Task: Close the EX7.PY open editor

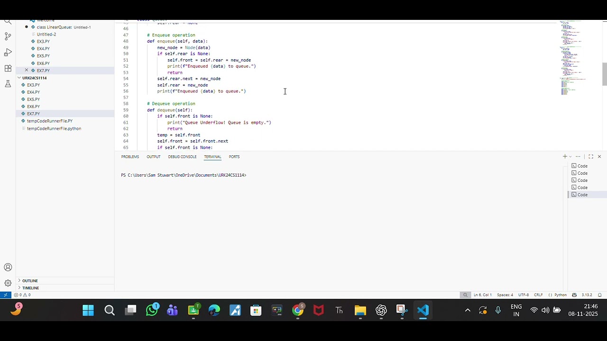Action: point(27,70)
